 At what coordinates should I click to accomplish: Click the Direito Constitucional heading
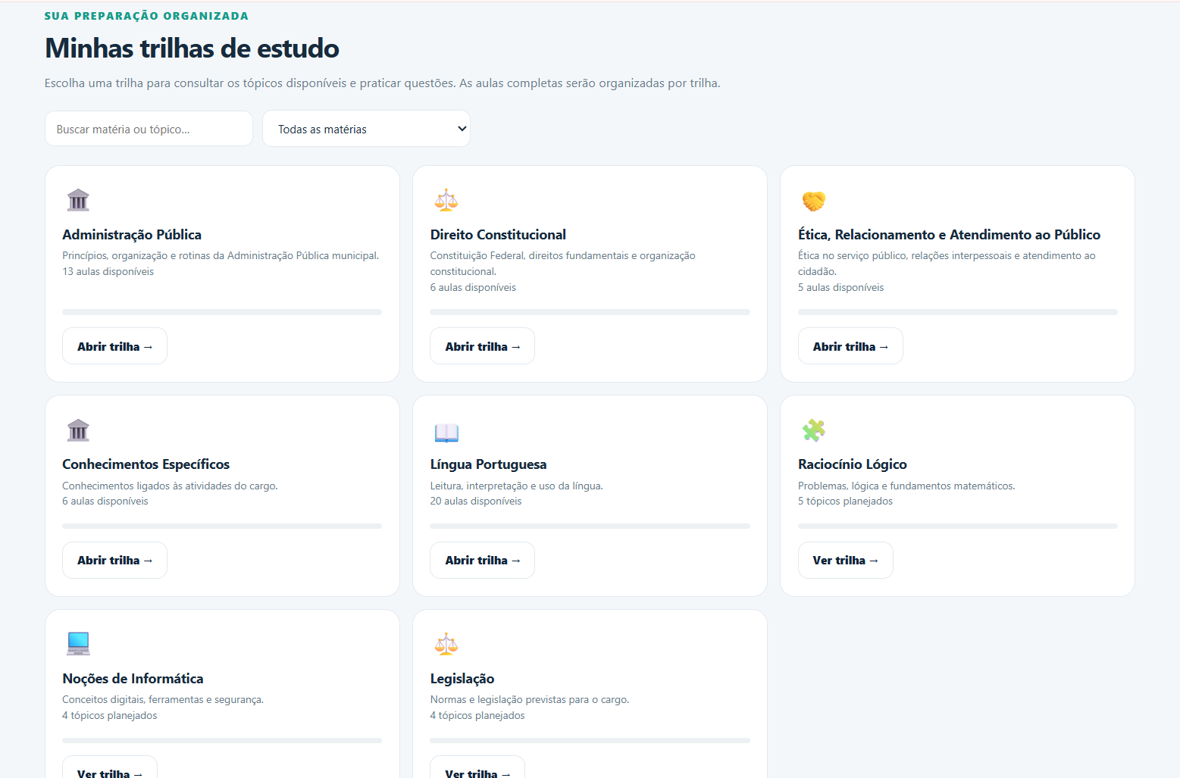(498, 235)
